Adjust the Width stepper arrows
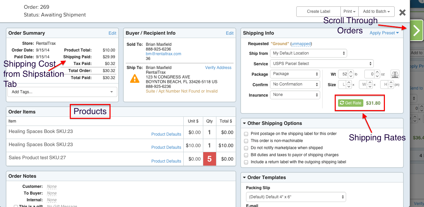The height and width of the screenshot is (207, 424). (370, 84)
